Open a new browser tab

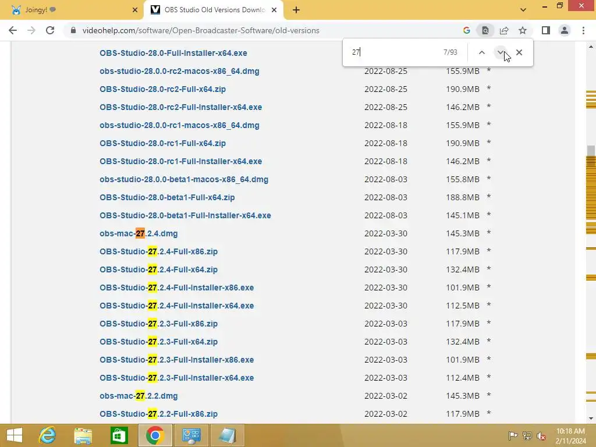[296, 10]
